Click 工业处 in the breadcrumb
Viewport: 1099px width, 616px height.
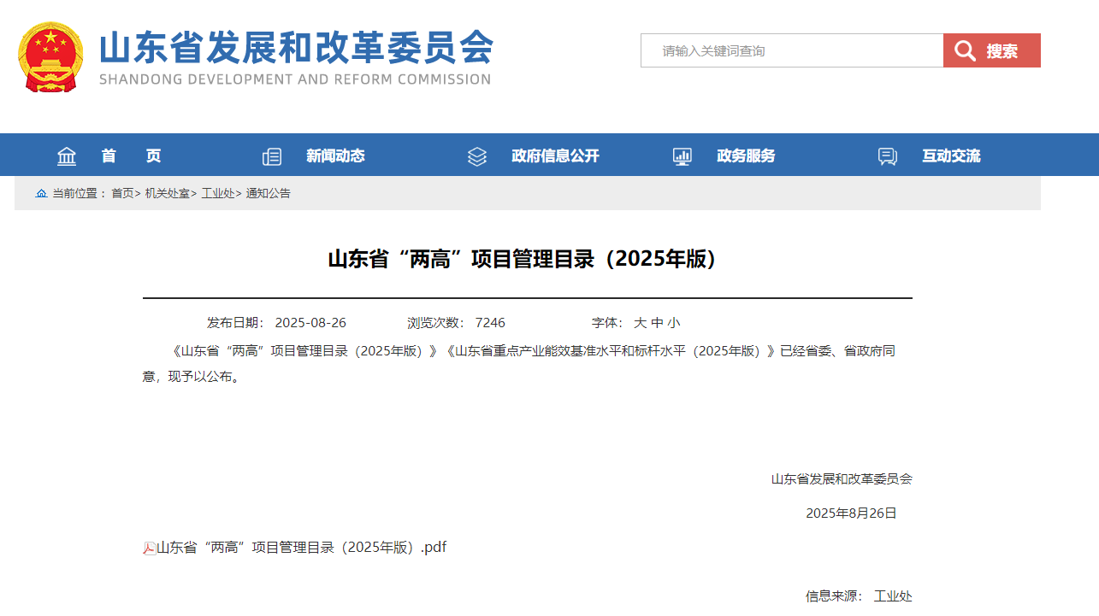click(217, 194)
